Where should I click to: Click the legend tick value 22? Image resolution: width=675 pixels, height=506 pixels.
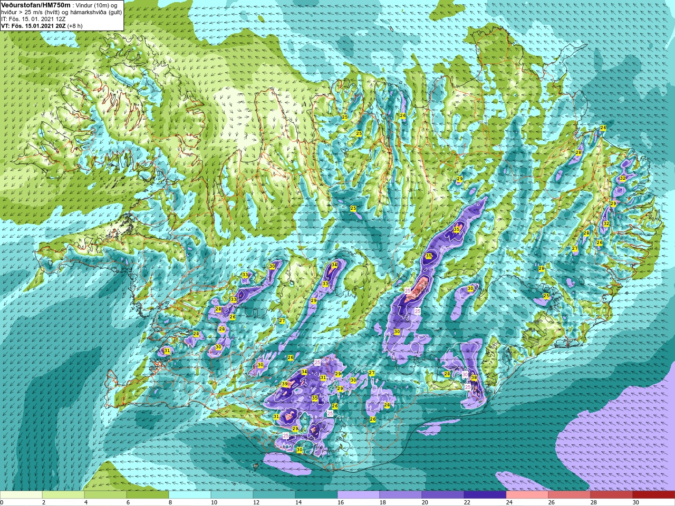click(x=467, y=502)
